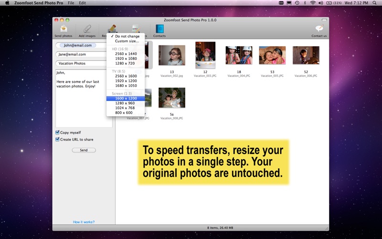Choose Custom size... from resize menu
This screenshot has width=382, height=239.
pos(126,41)
